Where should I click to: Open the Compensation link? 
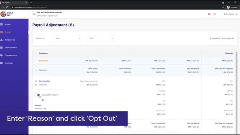(45, 81)
